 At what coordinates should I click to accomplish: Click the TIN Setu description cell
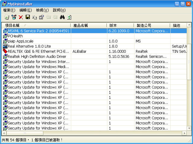pyautogui.click(x=179, y=52)
